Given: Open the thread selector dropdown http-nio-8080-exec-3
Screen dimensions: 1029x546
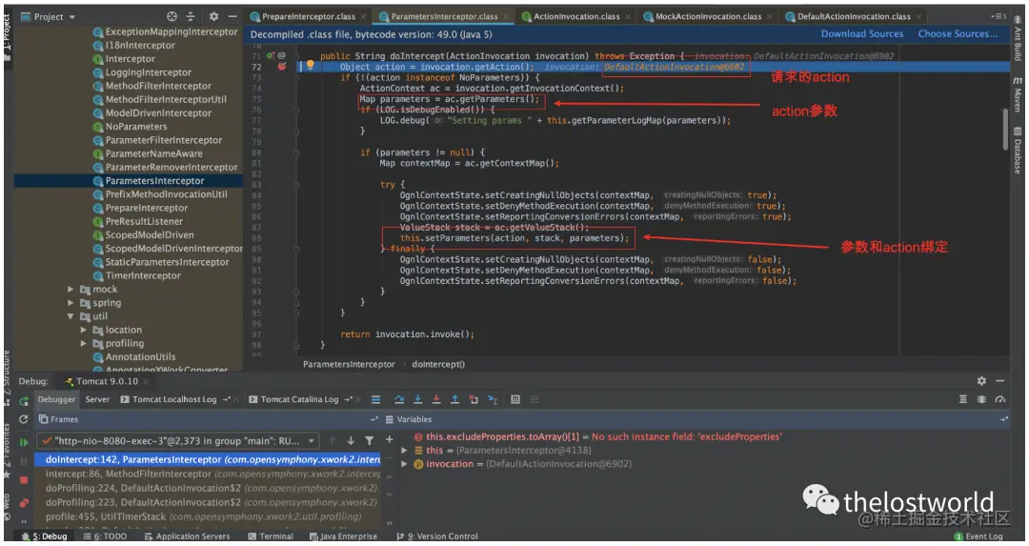Looking at the screenshot, I should pos(177,440).
